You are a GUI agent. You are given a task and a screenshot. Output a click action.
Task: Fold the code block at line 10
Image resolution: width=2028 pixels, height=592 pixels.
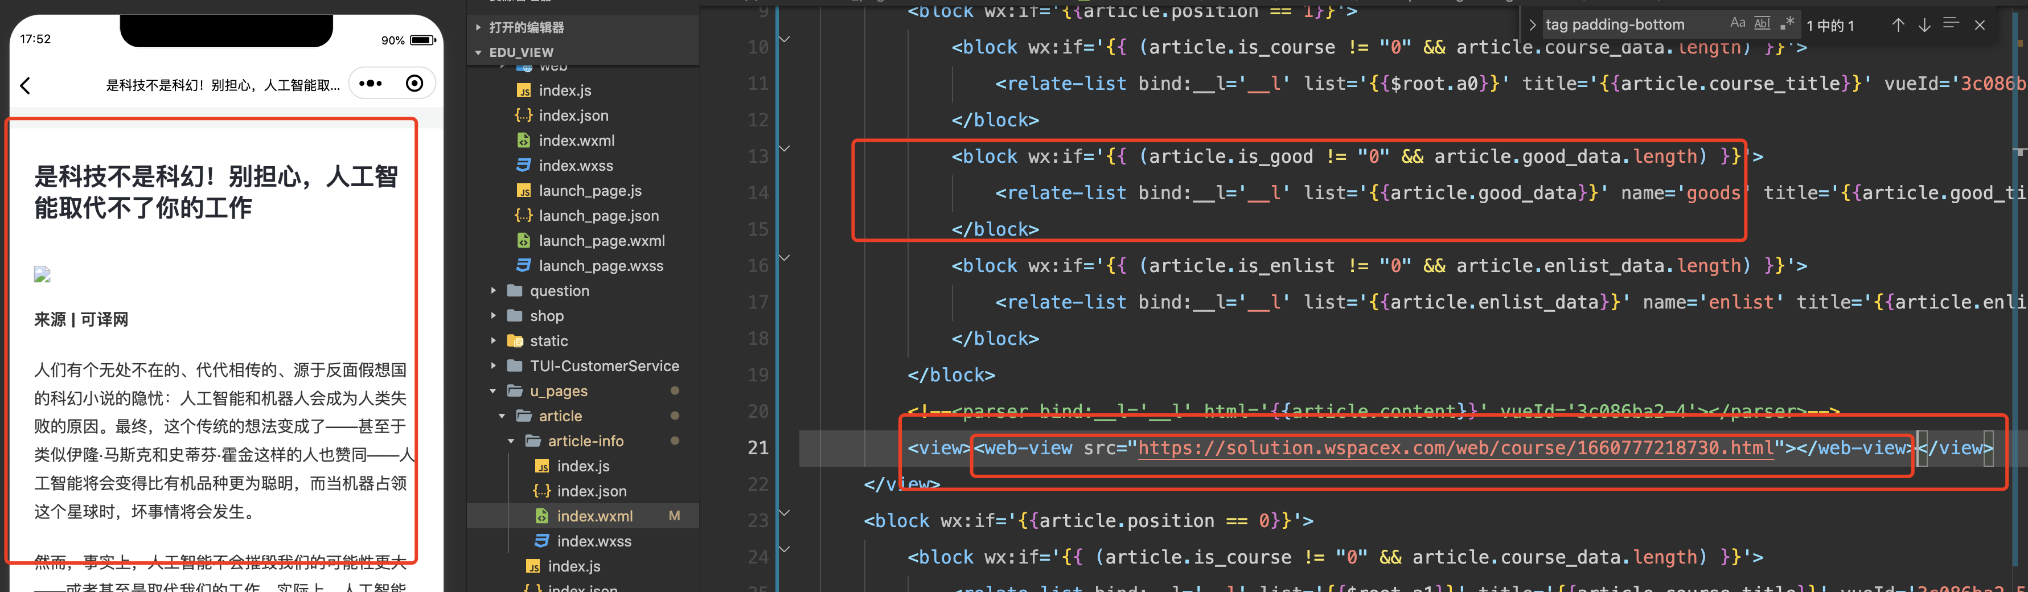click(785, 39)
